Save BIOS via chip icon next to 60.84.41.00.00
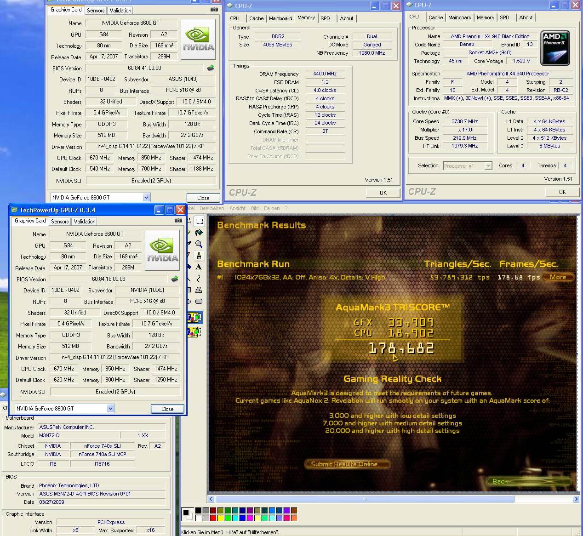The height and width of the screenshot is (536, 583). [x=211, y=68]
